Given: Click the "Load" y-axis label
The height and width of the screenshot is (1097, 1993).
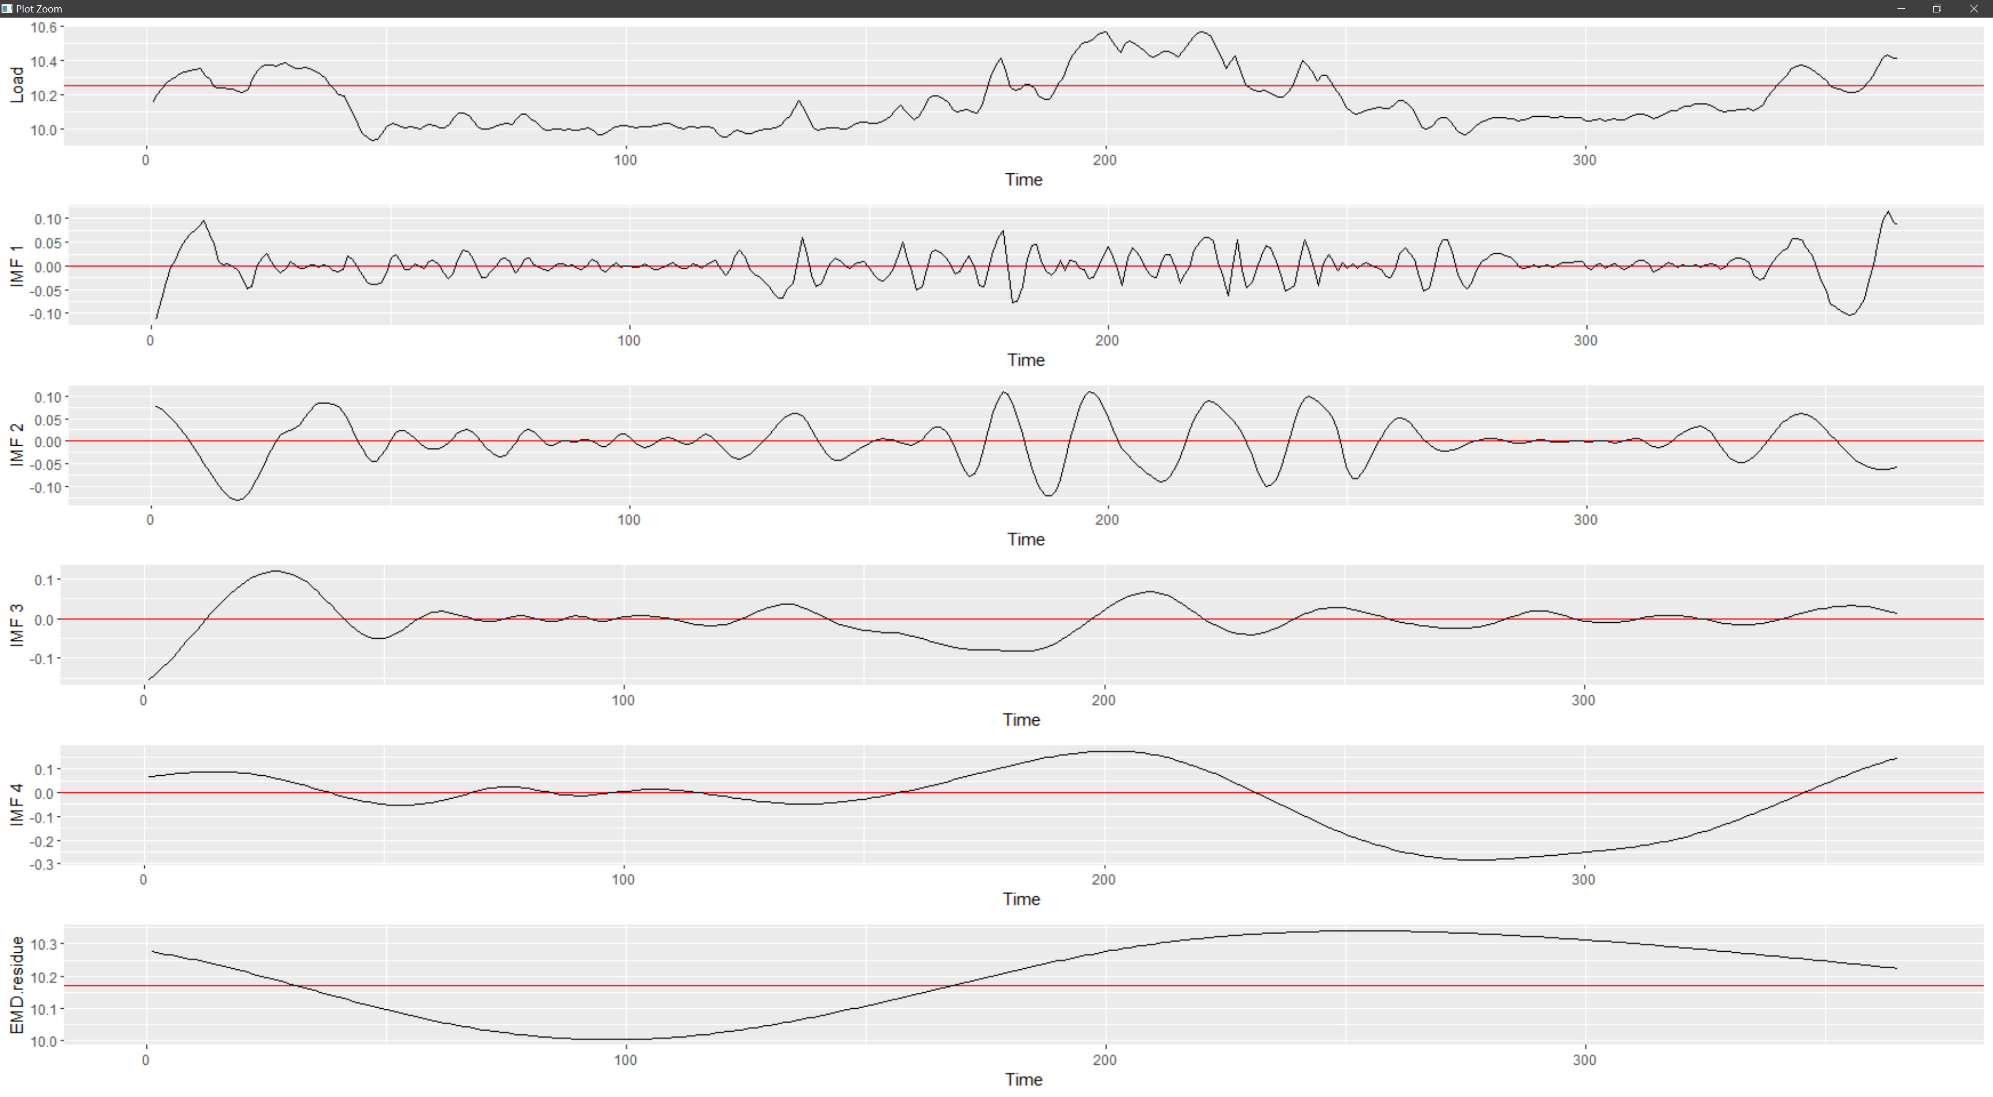Looking at the screenshot, I should (x=16, y=85).
